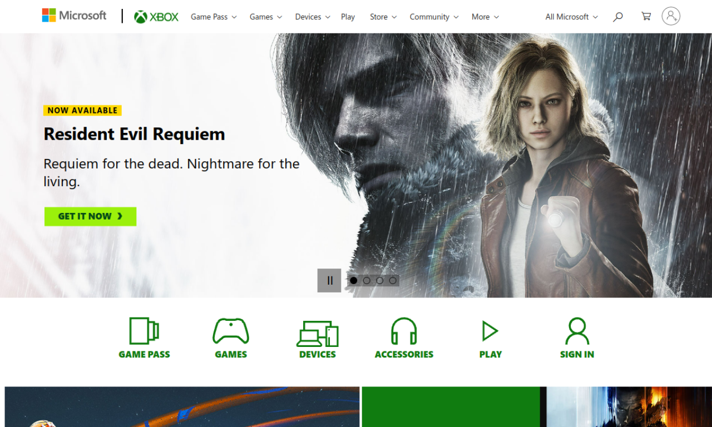Click the Microsoft logo
This screenshot has width=712, height=427.
(74, 16)
